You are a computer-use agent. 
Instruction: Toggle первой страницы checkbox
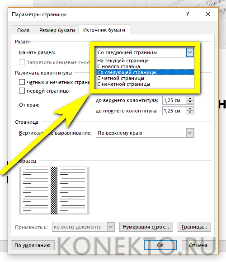(x=22, y=91)
